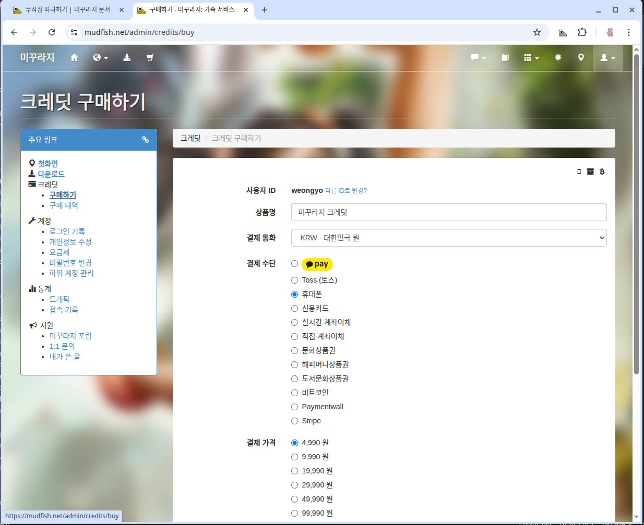
Task: Select 신용카드 payment radio
Action: [294, 308]
